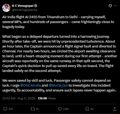
Task: Click the blue verified badge
Action: tap(36, 6)
